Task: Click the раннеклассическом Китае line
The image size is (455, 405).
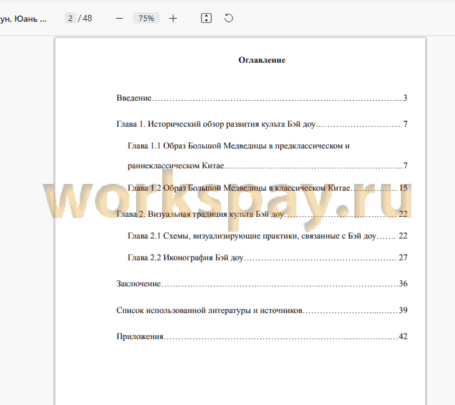Action: [x=267, y=165]
